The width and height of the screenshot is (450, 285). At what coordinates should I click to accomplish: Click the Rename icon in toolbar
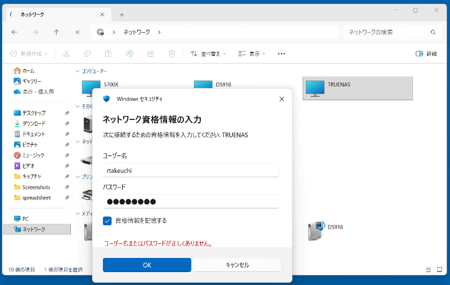coord(129,54)
